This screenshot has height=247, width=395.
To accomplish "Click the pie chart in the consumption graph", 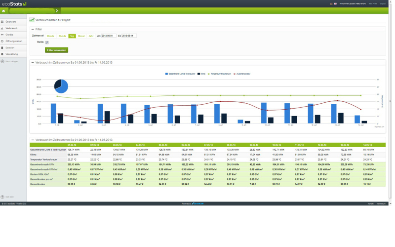I will [61, 86].
